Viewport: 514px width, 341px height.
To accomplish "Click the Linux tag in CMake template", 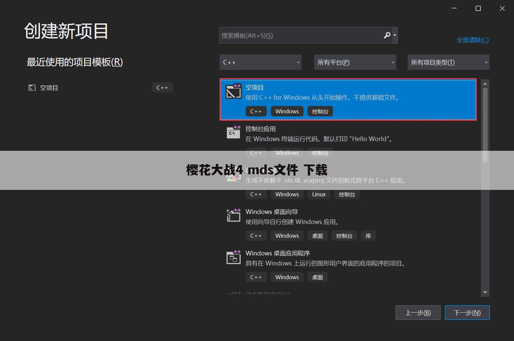I will pos(319,194).
